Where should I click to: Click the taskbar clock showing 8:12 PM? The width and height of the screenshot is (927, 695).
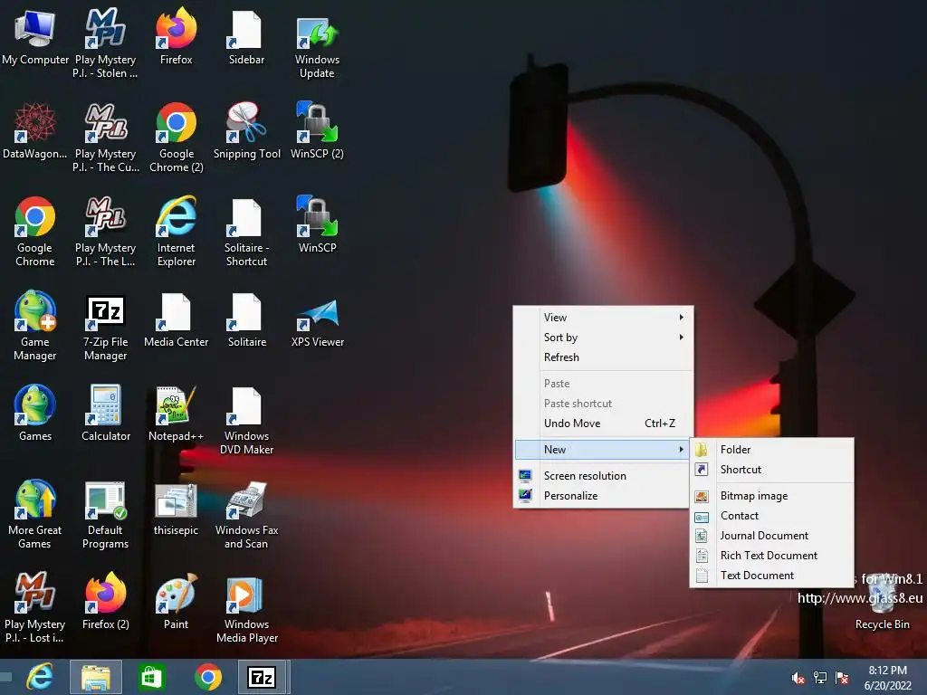[x=887, y=678]
